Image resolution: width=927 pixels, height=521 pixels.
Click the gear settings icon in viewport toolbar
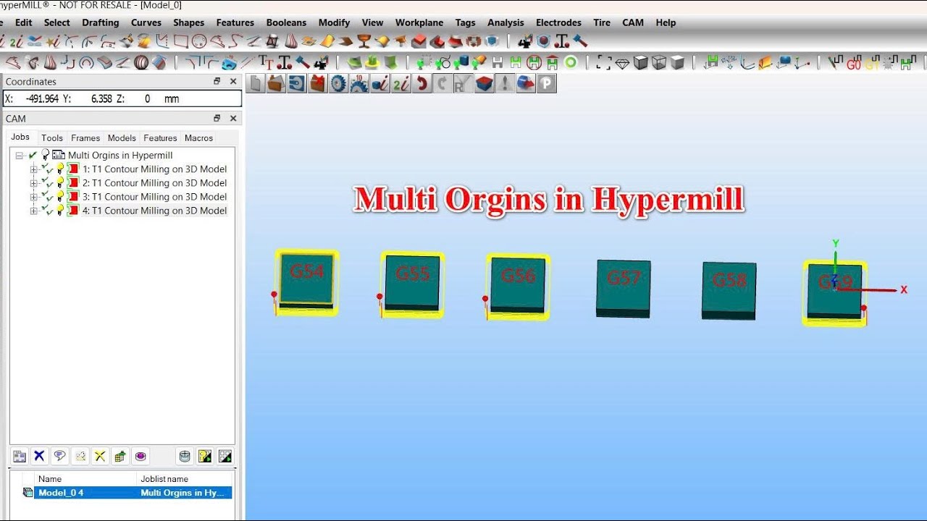338,84
